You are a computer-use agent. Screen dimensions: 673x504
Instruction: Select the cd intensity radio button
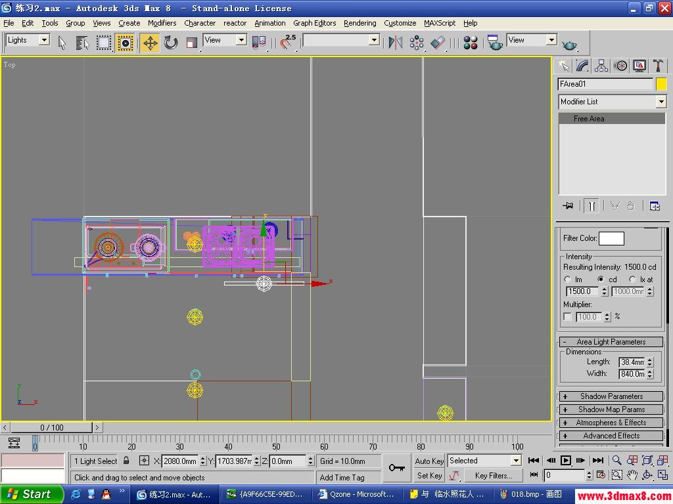point(601,279)
